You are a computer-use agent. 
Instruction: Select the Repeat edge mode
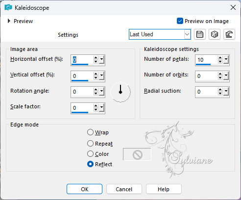pyautogui.click(x=90, y=144)
